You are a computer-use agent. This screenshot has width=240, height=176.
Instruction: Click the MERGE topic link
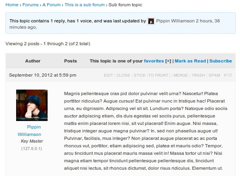pyautogui.click(x=181, y=75)
